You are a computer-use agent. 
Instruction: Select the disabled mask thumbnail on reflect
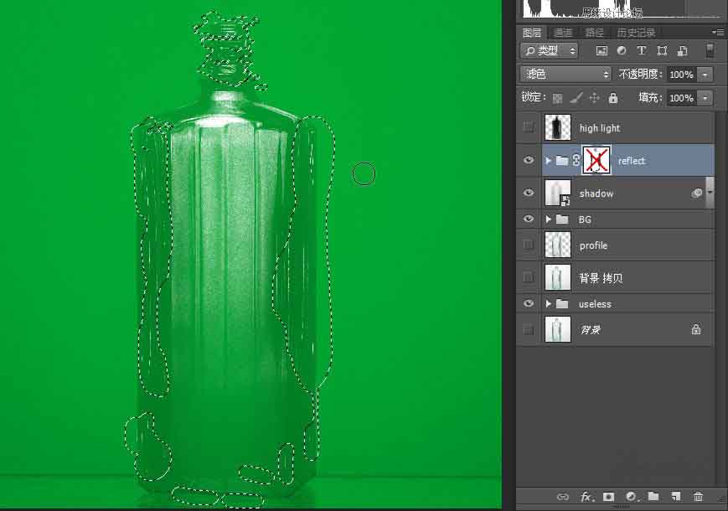(596, 160)
